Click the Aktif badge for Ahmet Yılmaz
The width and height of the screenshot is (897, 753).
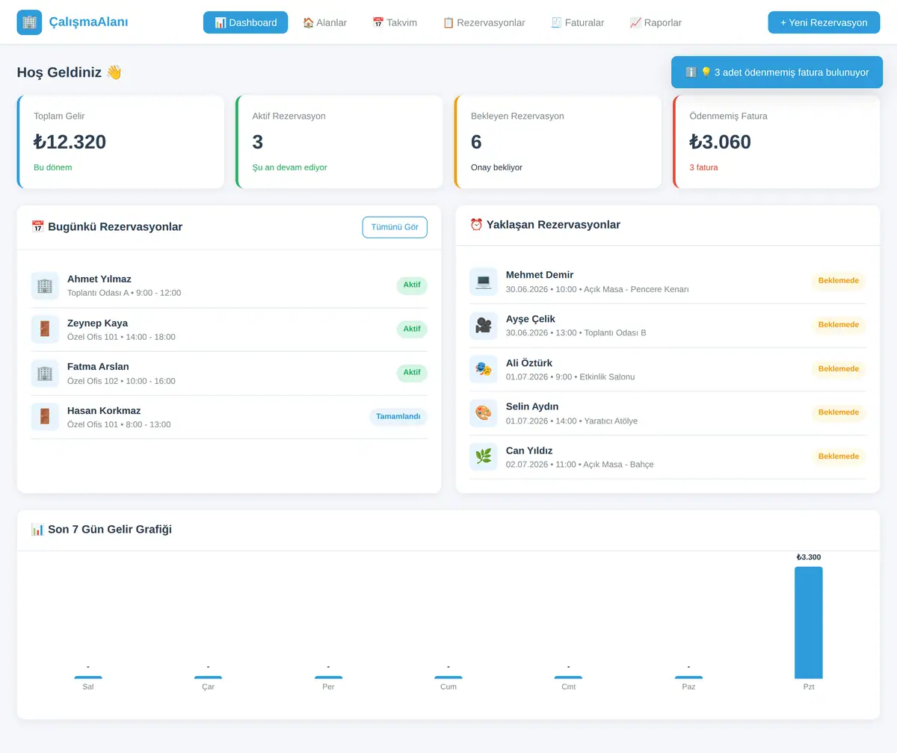[x=412, y=285]
